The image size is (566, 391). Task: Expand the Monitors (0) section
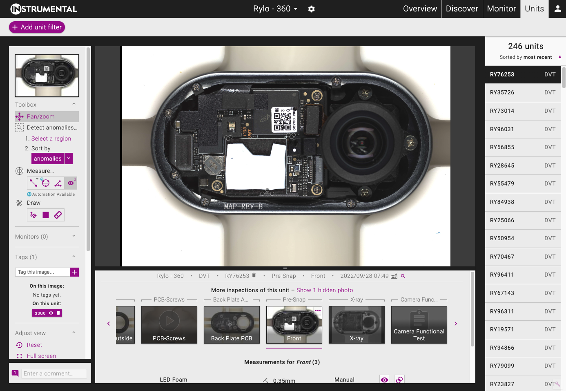(74, 236)
